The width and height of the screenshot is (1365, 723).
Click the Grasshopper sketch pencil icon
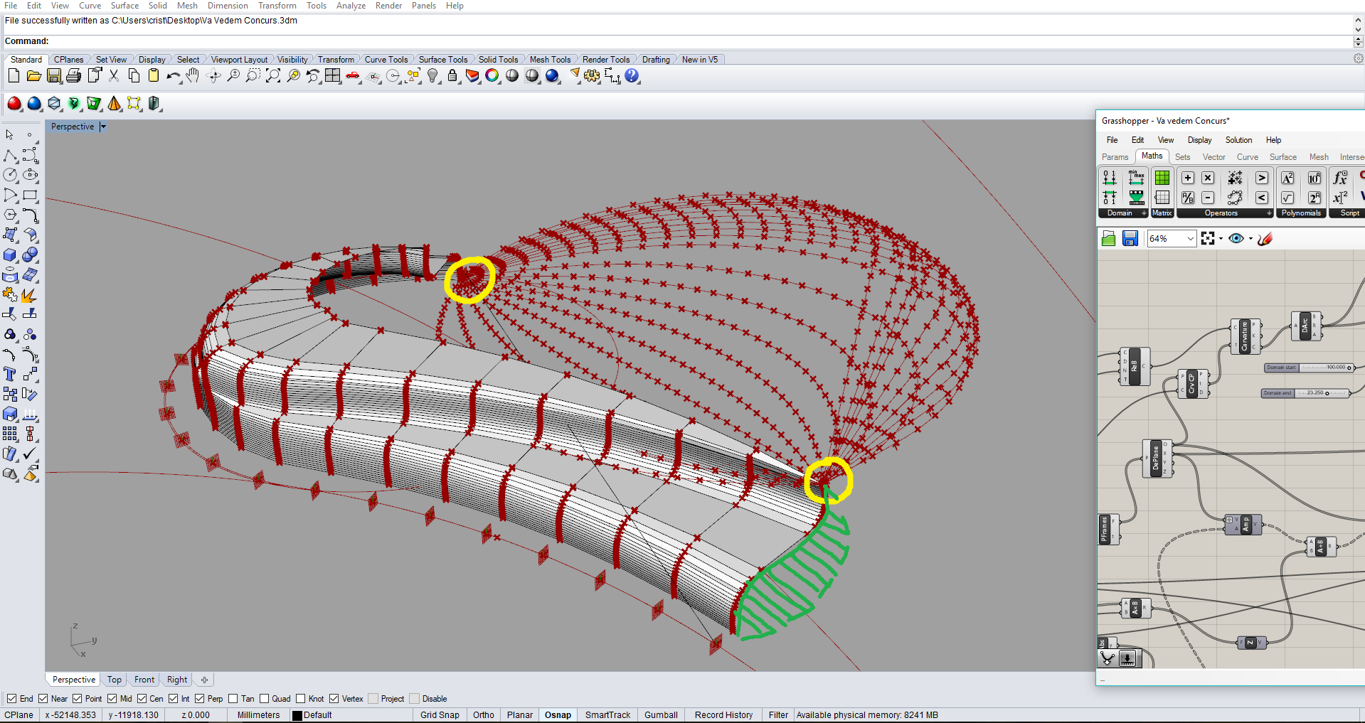click(x=1265, y=239)
